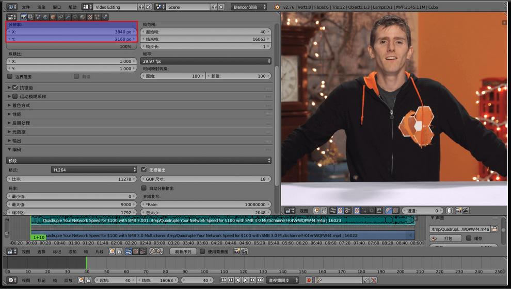Viewport: 511px width, 289px height.
Task: Play the animation in reverse
Action: (238, 280)
